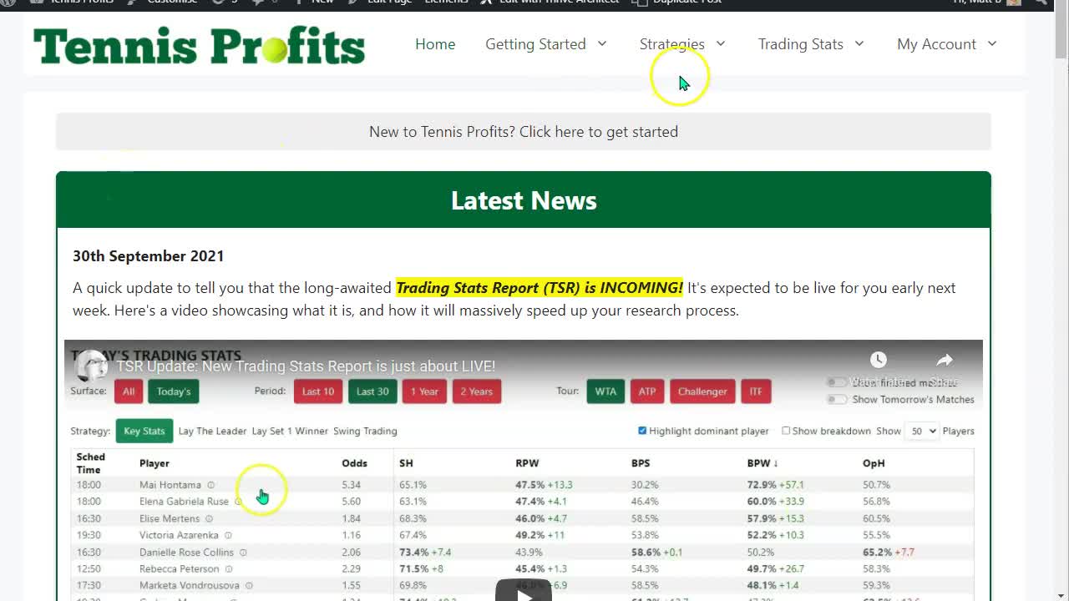Click the 'New to Tennis Profits?' get started banner
This screenshot has width=1069, height=601.
point(524,132)
